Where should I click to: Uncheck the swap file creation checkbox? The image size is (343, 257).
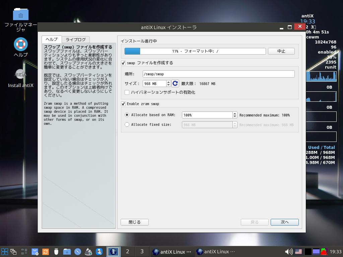pos(123,63)
